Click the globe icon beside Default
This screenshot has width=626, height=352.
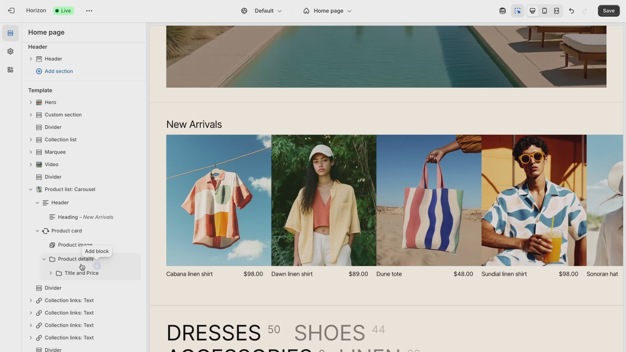pos(244,11)
